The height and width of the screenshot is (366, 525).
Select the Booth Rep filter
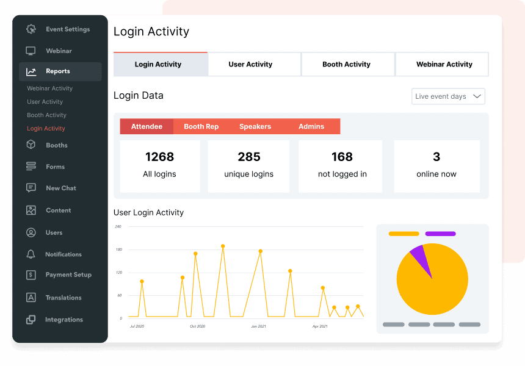[201, 126]
